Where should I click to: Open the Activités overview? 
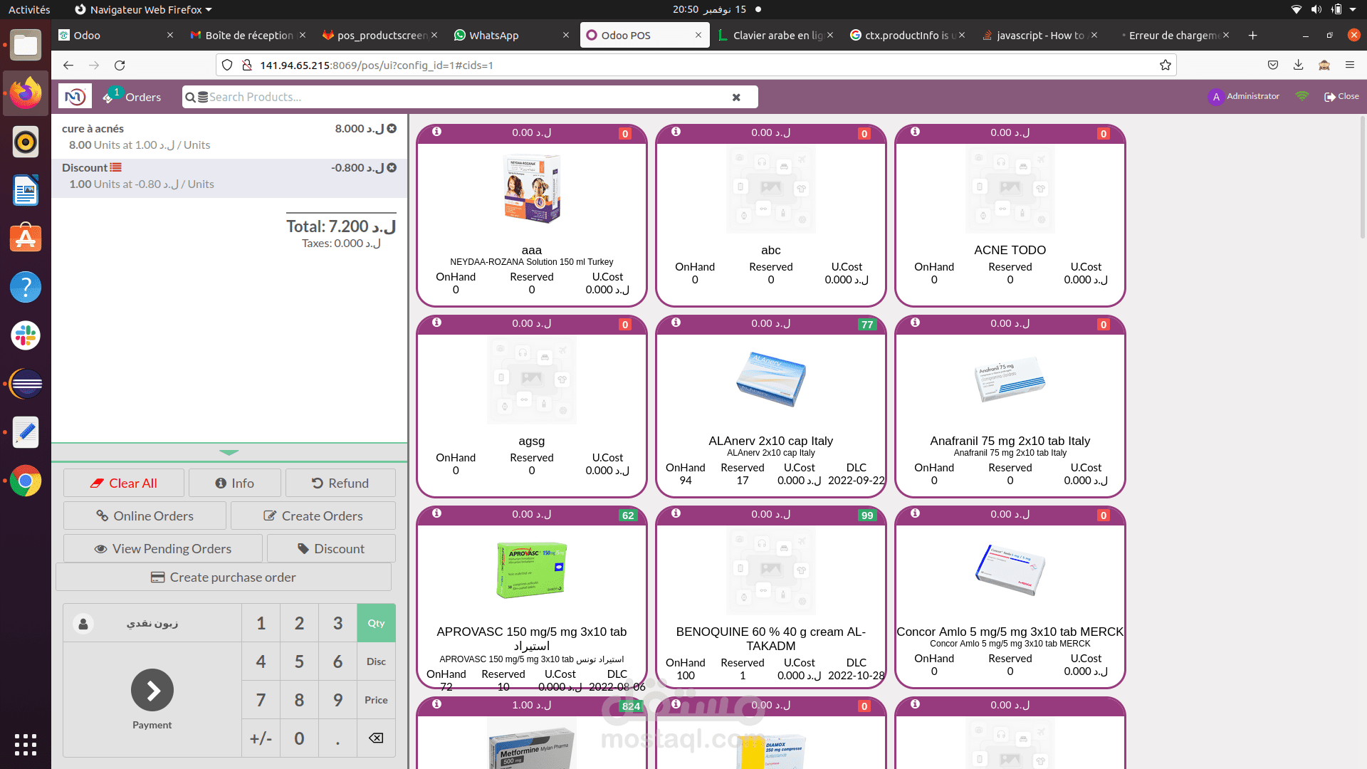(29, 9)
